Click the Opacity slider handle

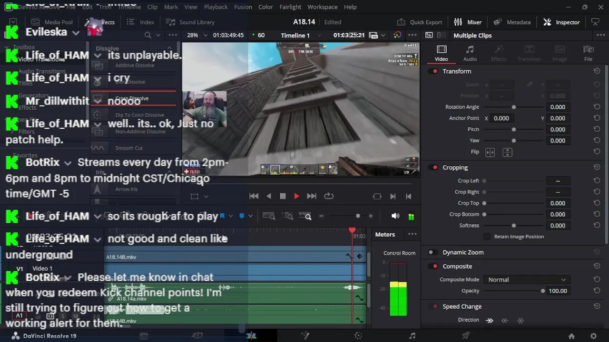click(543, 291)
